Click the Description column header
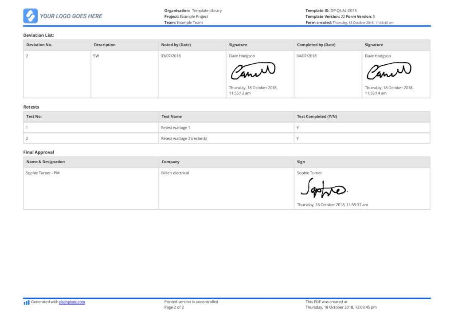Screen dimensions: 454x321 click(x=104, y=45)
